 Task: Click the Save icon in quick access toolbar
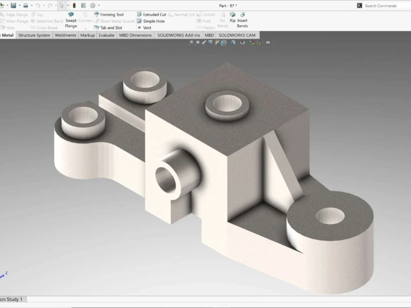pos(14,5)
